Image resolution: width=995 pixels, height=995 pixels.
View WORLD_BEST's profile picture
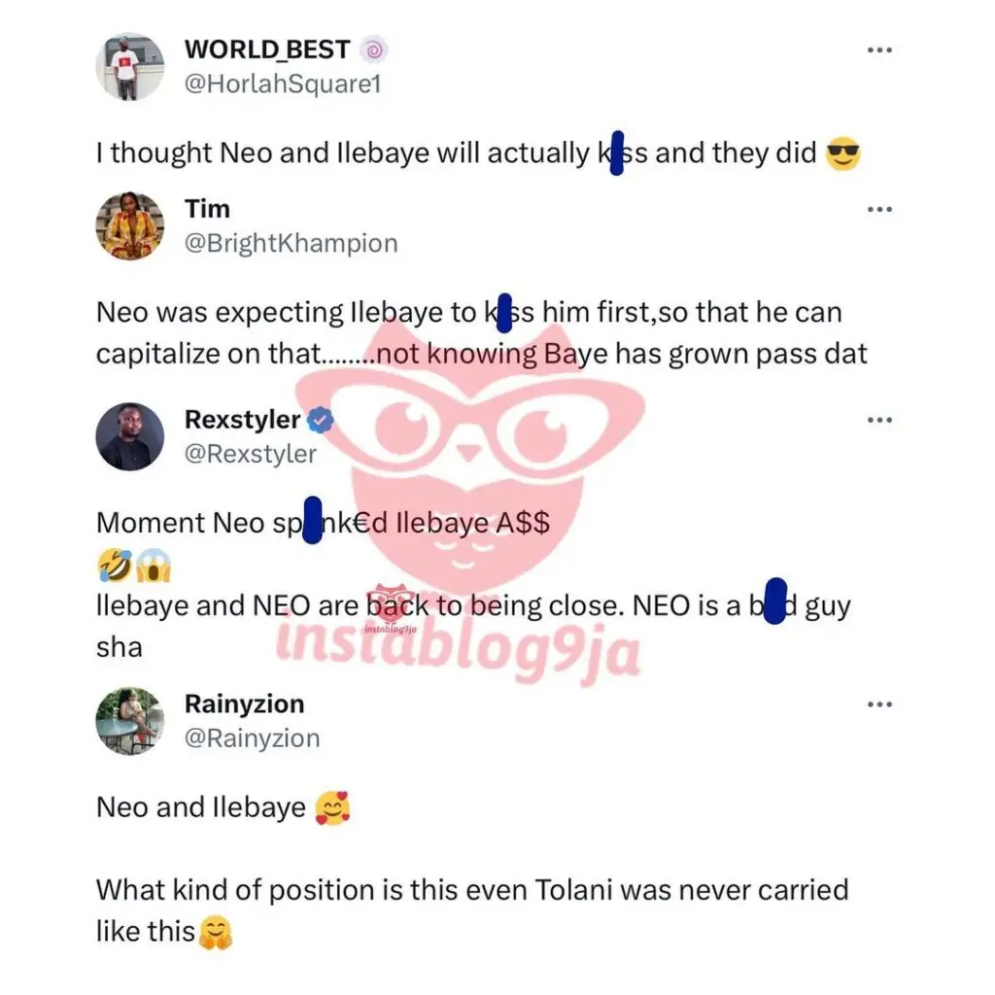[130, 67]
